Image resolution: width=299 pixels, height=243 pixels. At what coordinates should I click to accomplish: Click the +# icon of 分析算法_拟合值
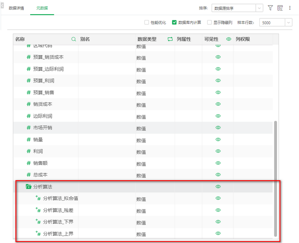point(38,198)
